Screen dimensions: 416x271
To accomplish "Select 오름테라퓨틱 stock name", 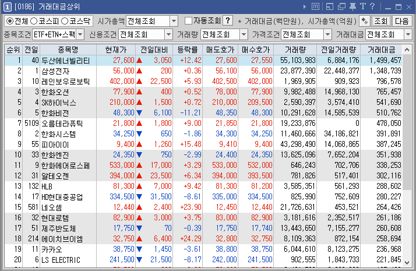I will click(x=62, y=124).
